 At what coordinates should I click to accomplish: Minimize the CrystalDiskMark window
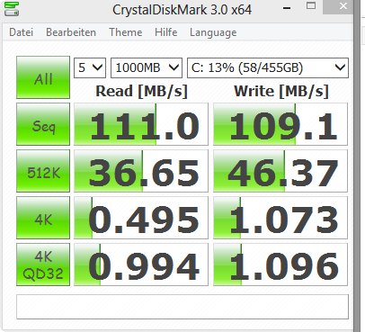287,8
